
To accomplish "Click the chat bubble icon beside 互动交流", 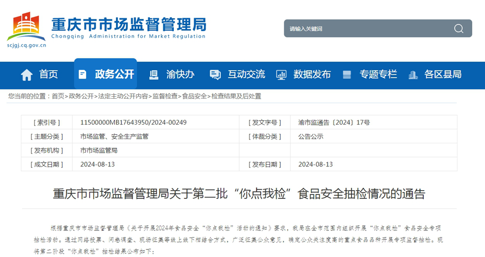I will click(x=215, y=74).
